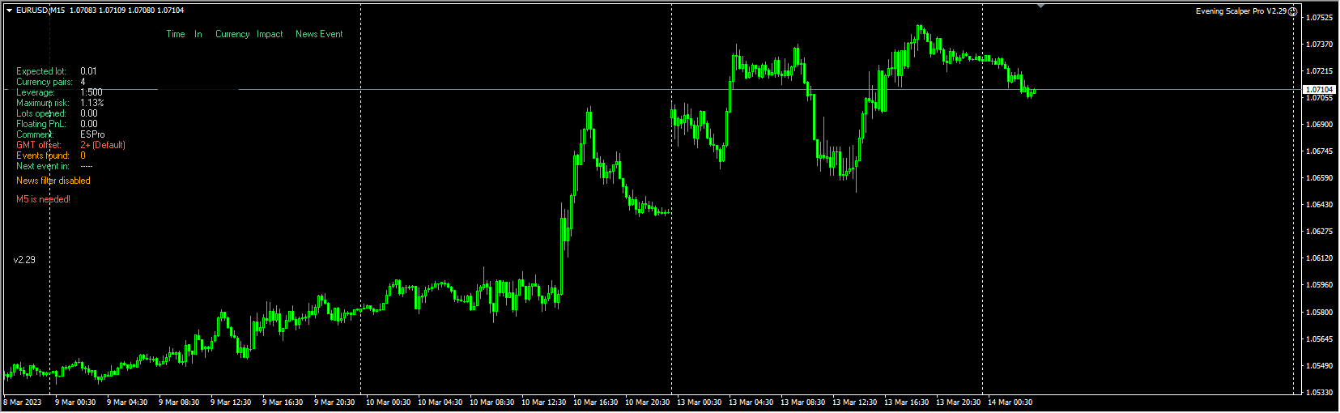Viewport: 1340px width, 413px height.
Task: Click the 1.13% maximum risk value
Action: [92, 103]
